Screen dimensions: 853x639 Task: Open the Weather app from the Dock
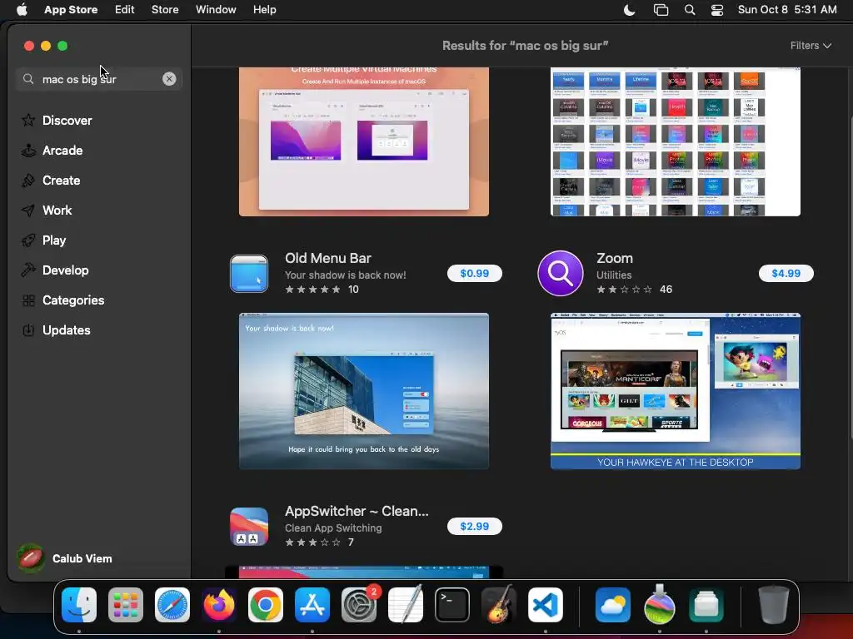click(613, 605)
